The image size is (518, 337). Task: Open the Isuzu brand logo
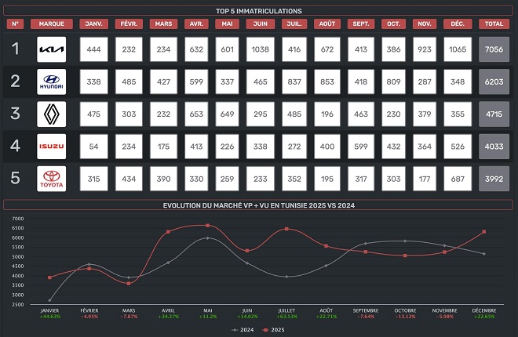[x=52, y=147]
